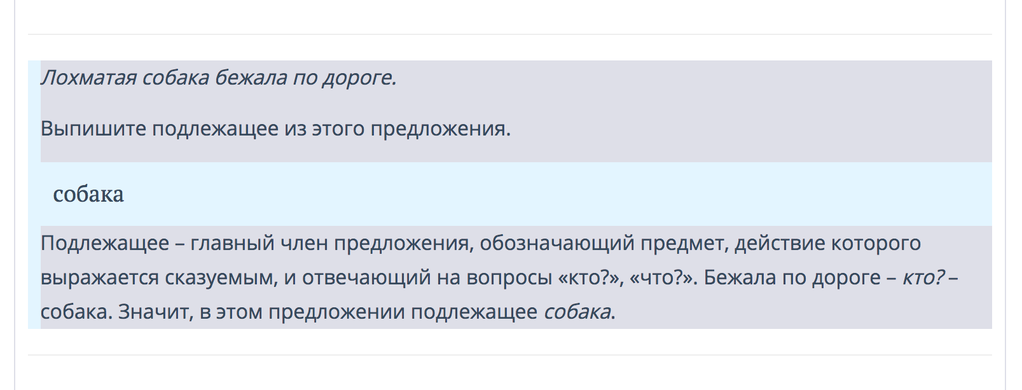Click the word "Значит" in the explanation's last line
Viewport: 1022px width, 390px height.
pos(153,312)
